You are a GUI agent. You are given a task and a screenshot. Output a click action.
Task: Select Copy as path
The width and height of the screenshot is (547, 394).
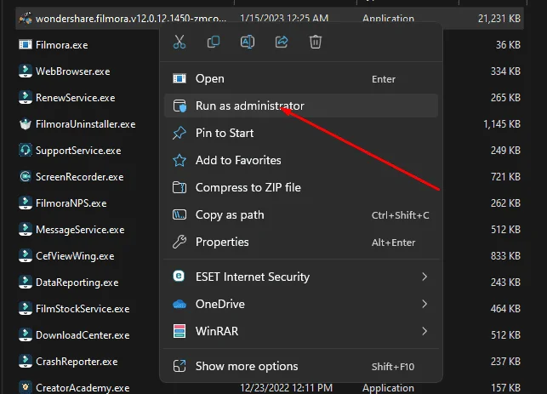(300, 214)
